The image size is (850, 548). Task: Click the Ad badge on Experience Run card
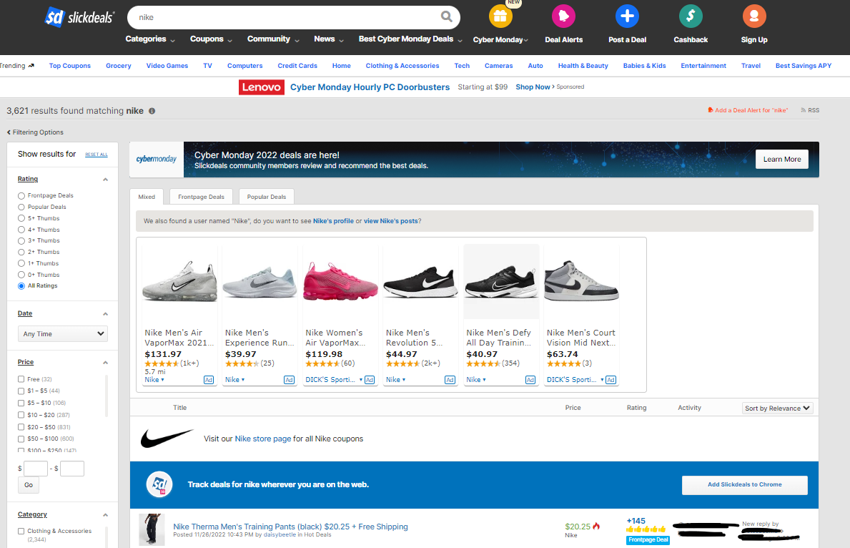click(289, 380)
